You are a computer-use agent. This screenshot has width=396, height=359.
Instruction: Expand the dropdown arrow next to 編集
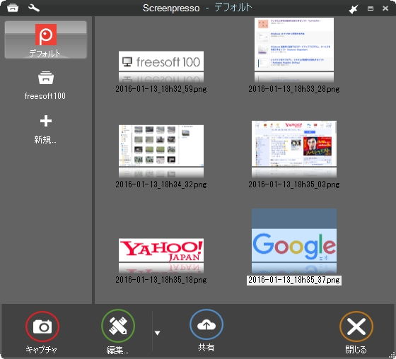(x=157, y=333)
